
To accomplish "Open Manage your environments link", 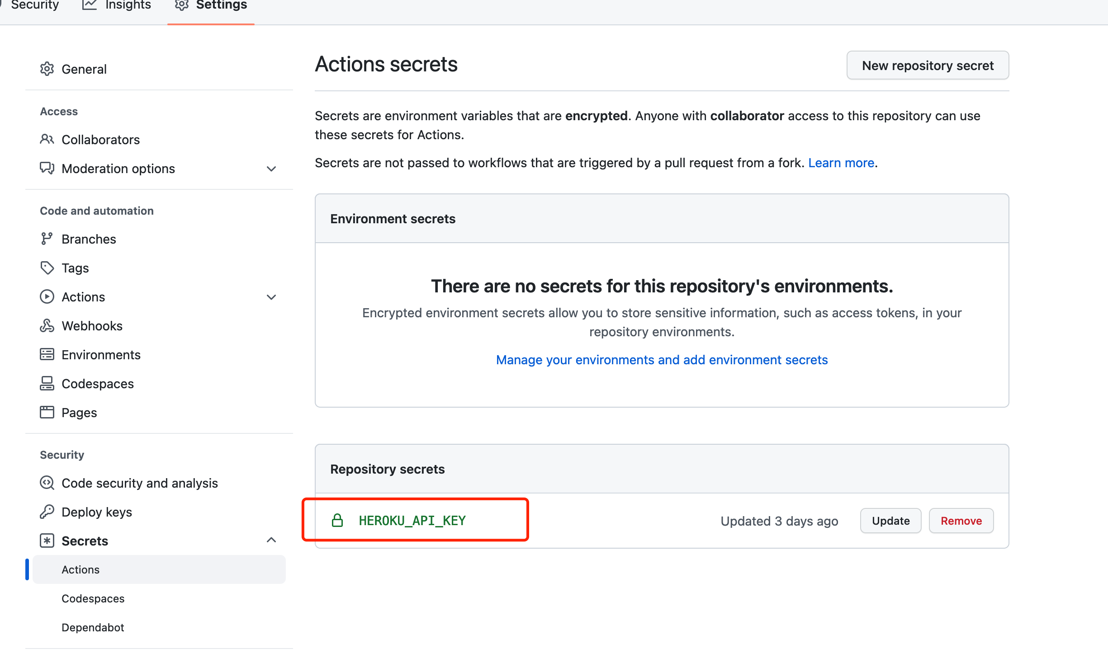I will point(662,360).
